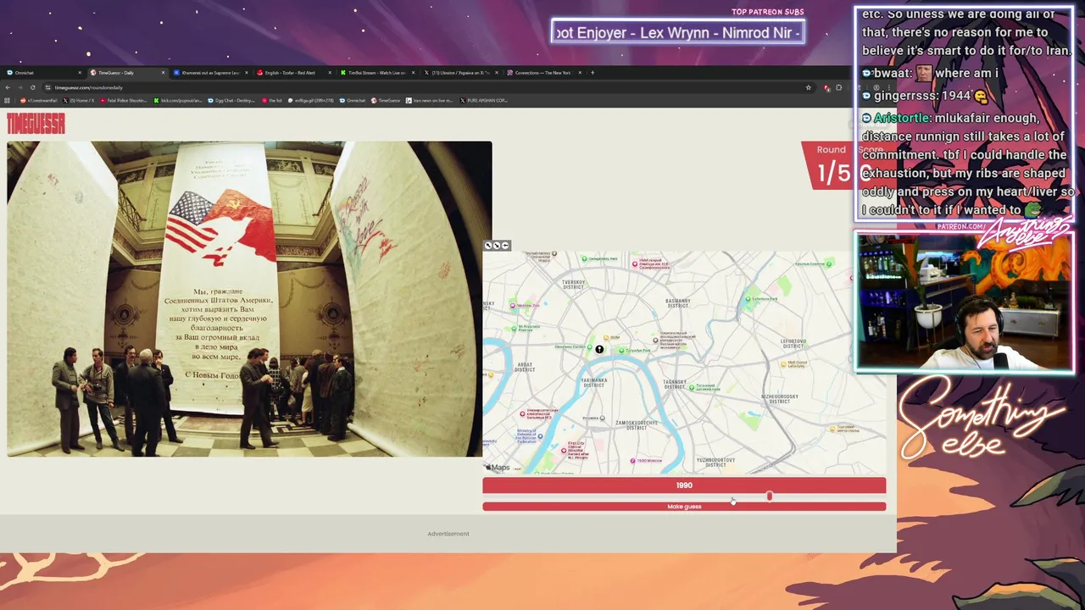This screenshot has height=610, width=1085.
Task: Open a new browser tab
Action: (x=593, y=73)
